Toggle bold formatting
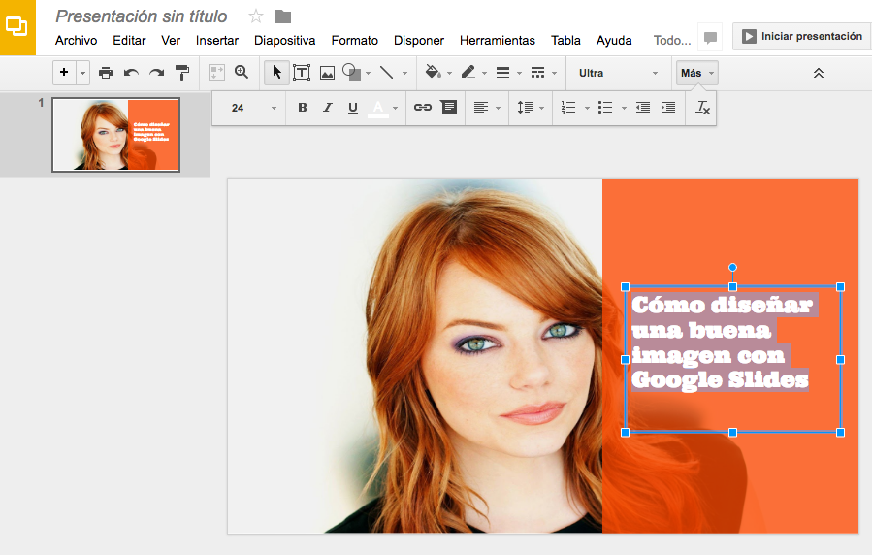 (x=303, y=108)
